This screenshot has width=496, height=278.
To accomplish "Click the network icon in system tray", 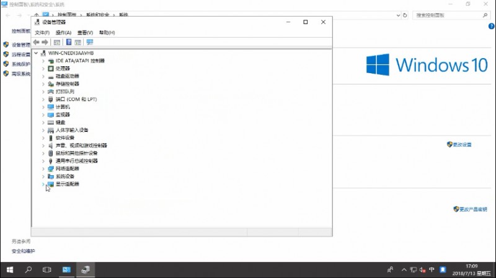I will 413,270.
